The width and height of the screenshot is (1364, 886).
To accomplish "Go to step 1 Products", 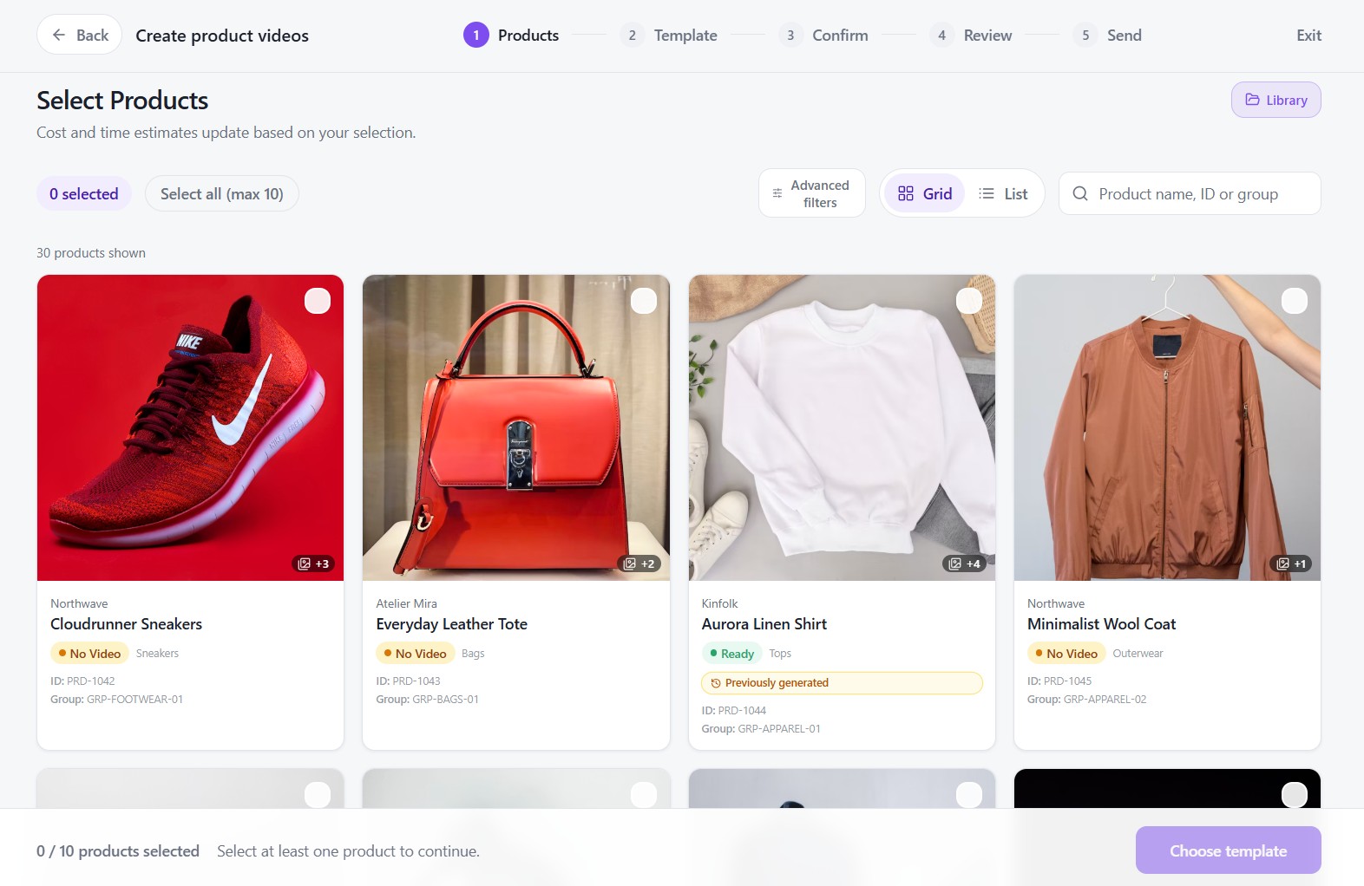I will tap(511, 36).
